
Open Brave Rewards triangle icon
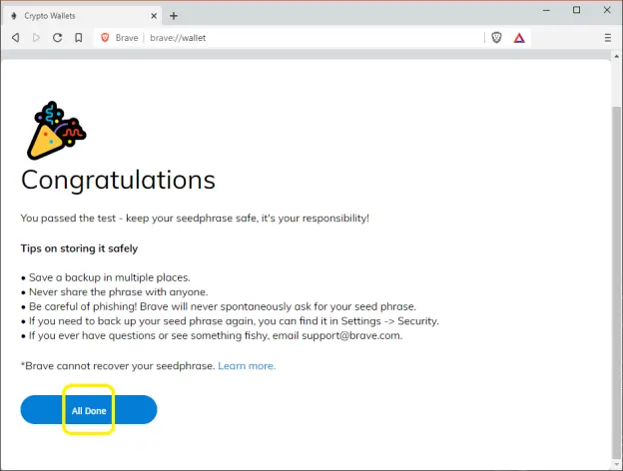click(519, 38)
